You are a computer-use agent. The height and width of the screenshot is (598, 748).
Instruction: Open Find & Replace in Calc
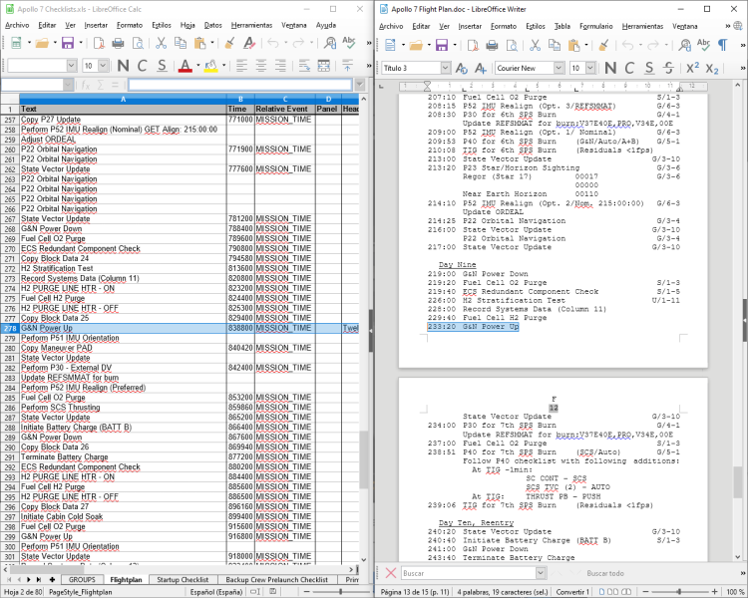[330, 44]
